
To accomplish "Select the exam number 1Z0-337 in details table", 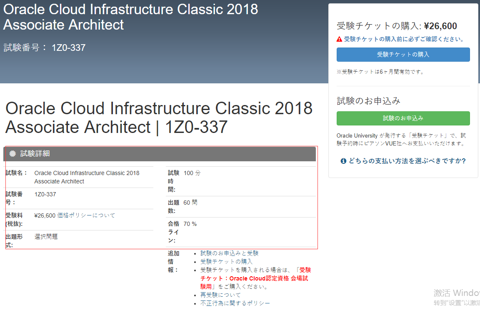I will (x=45, y=195).
